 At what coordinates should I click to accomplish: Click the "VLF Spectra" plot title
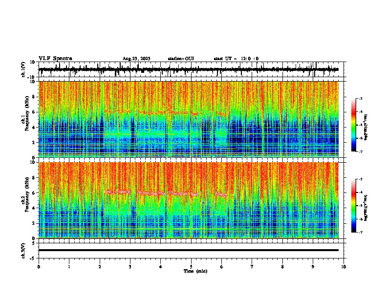pyautogui.click(x=55, y=59)
